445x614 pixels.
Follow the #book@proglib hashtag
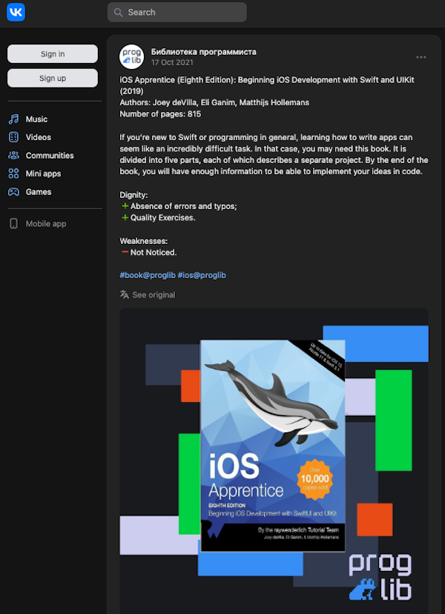tap(148, 275)
